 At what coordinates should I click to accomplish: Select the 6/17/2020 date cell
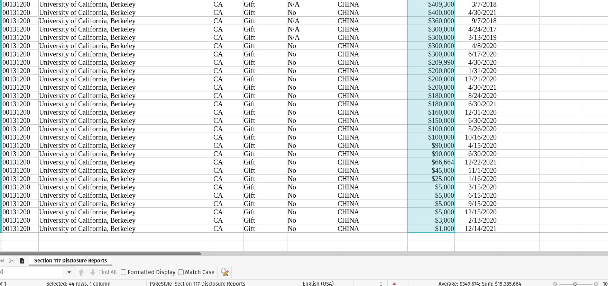[476, 54]
